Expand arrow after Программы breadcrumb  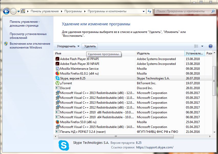[x=85, y=11]
